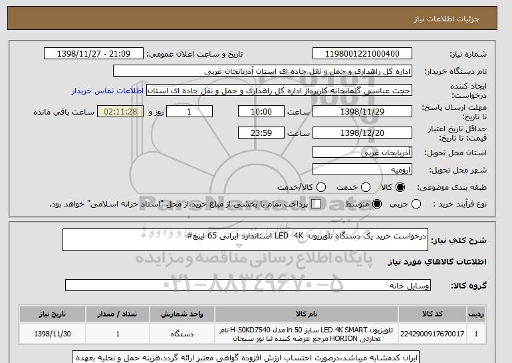512x363 pixels.
Task: Click the buyer organization name field
Action: pos(263,71)
